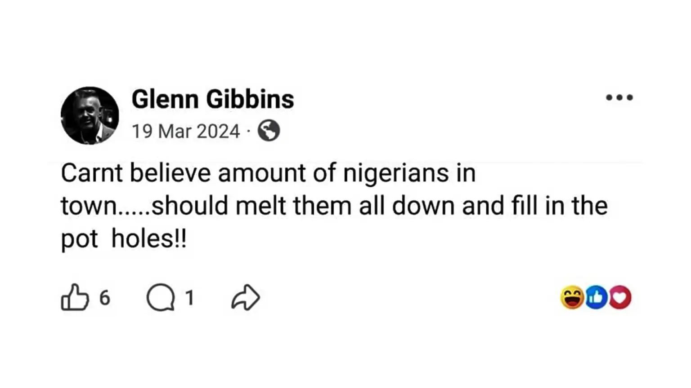Open comments via speech bubble icon

[160, 297]
